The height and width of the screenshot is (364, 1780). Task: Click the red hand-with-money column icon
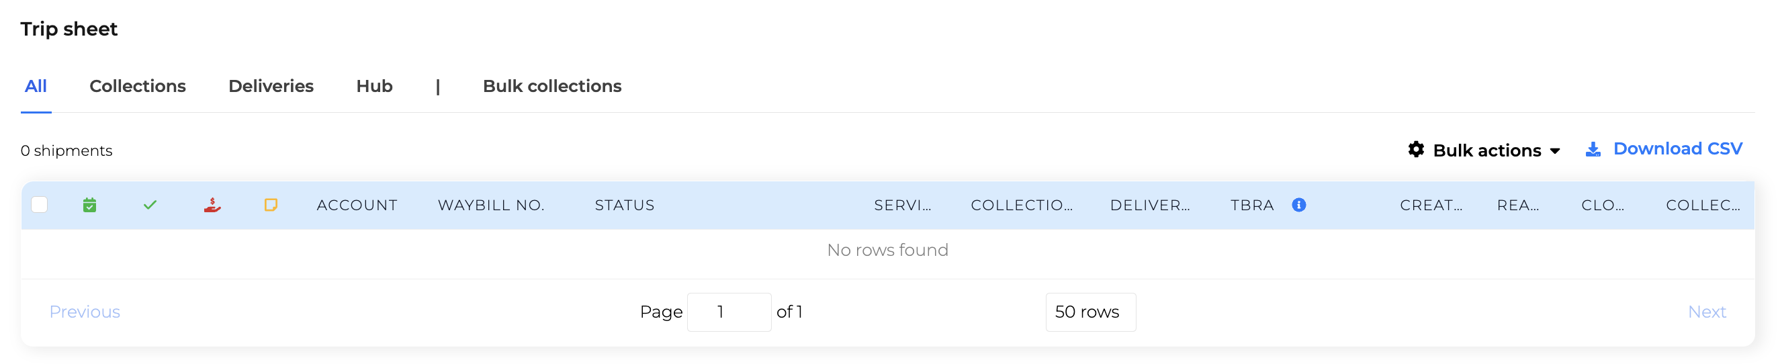(x=212, y=205)
